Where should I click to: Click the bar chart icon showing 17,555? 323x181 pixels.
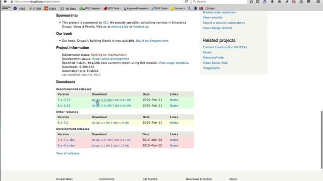(30, 9)
